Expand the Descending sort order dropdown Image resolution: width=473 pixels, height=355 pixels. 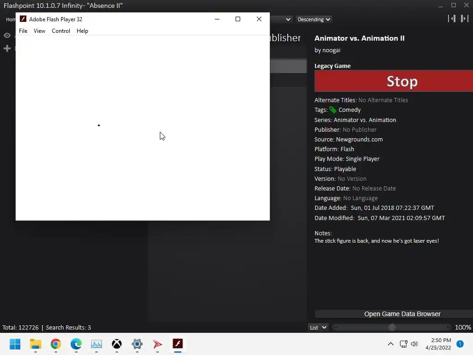[314, 19]
